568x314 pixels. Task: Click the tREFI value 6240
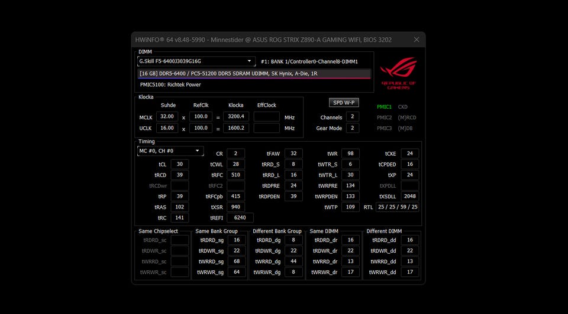[240, 218]
